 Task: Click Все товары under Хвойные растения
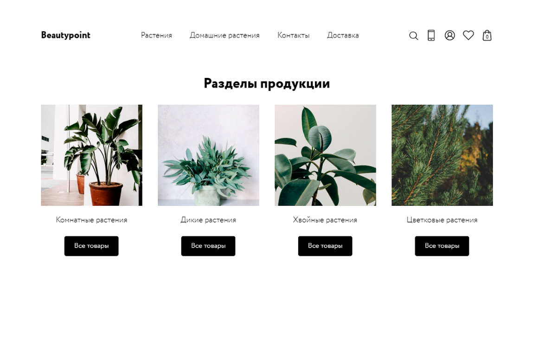[325, 246]
